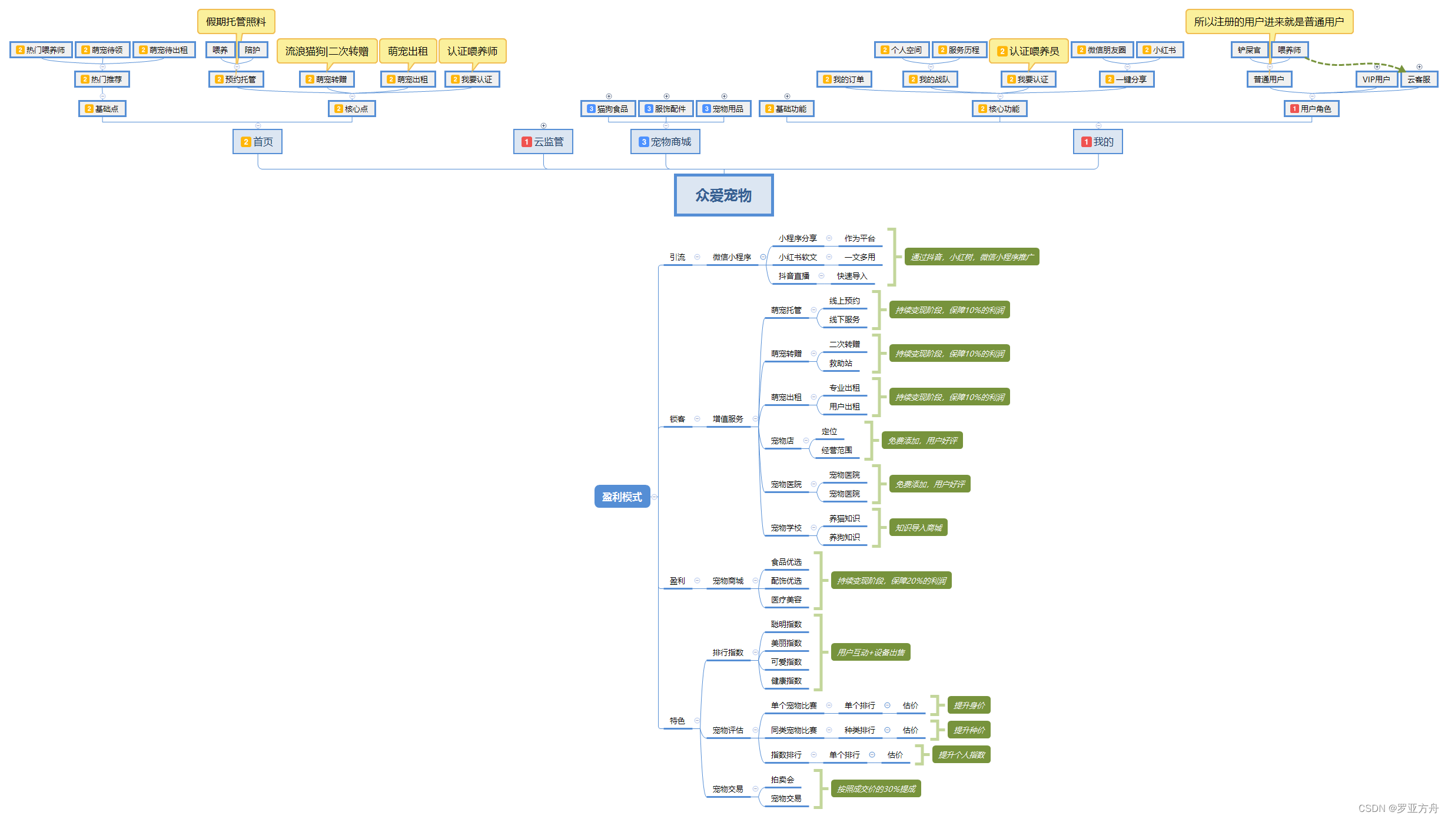Click priority 3 marker on 猫狗食品 node
Screen dimensions: 1448x819
(x=591, y=109)
